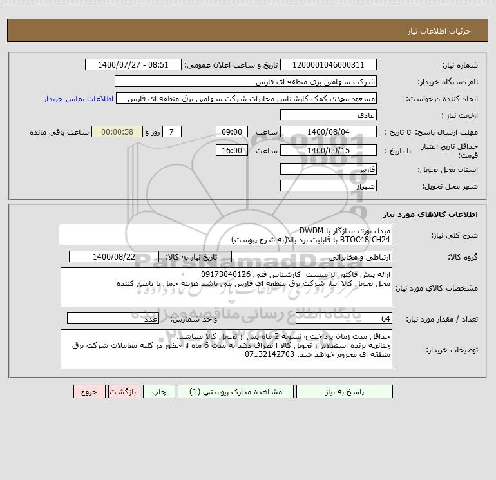Click the پاسخ به نیاز button

tap(345, 391)
